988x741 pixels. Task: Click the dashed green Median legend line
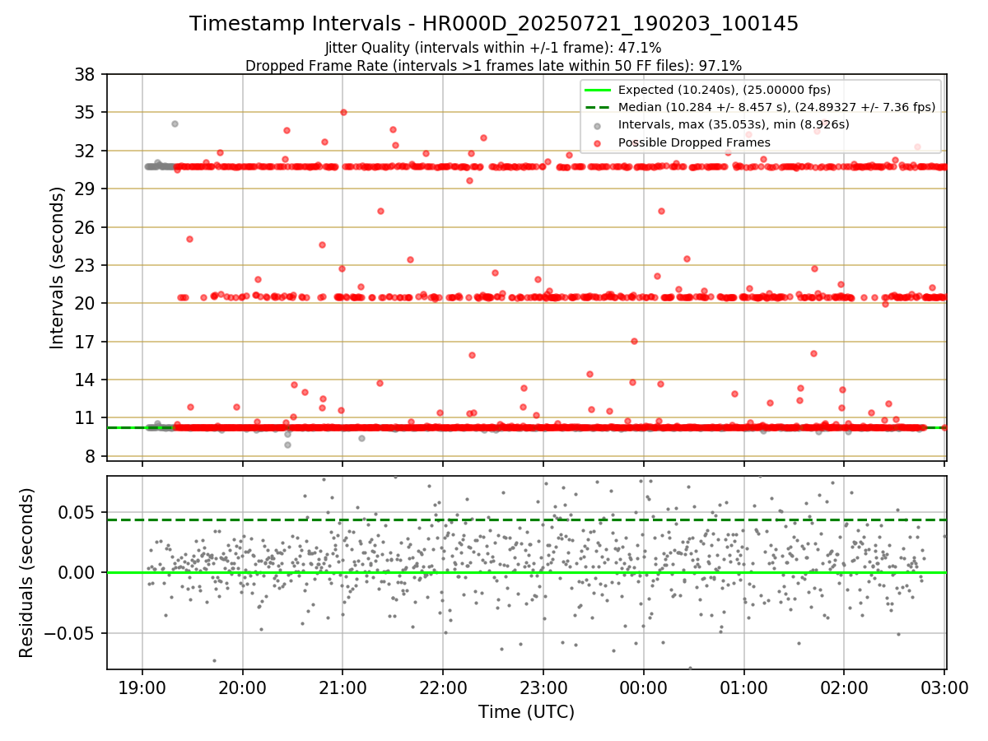[x=598, y=107]
